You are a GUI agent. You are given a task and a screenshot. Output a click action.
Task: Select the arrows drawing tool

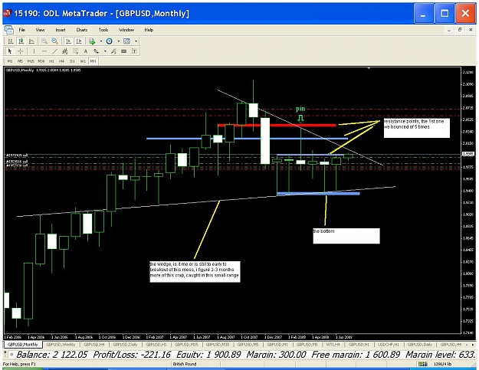point(96,51)
